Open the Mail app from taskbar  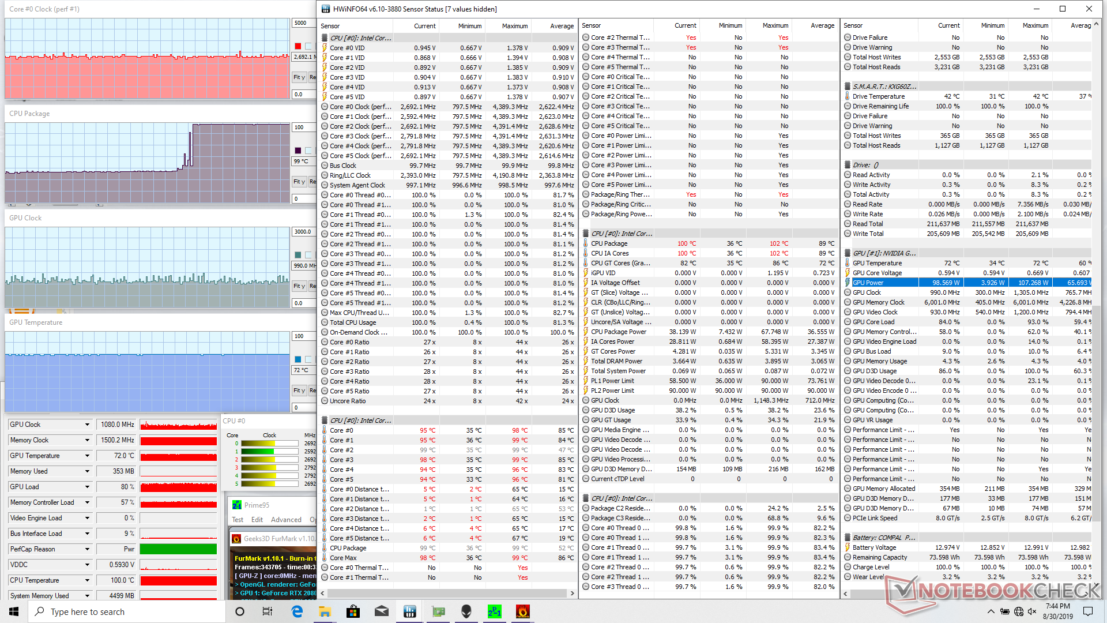(x=381, y=611)
